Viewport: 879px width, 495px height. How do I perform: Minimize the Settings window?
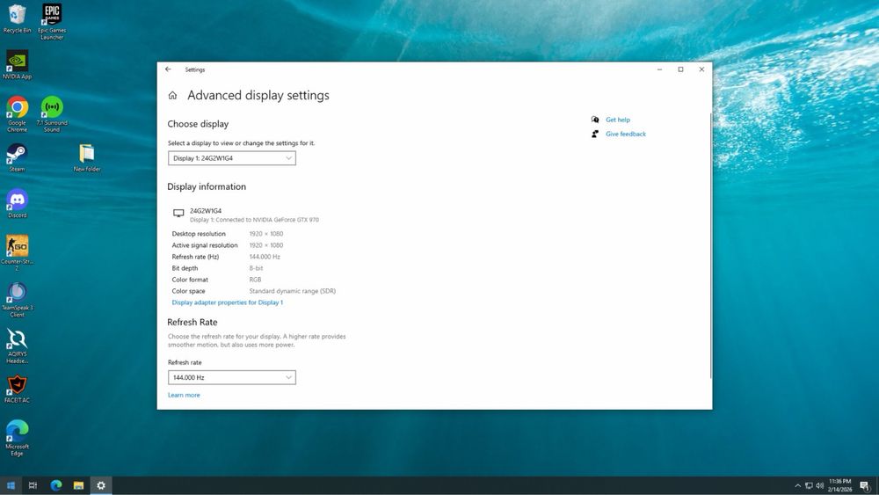point(660,69)
